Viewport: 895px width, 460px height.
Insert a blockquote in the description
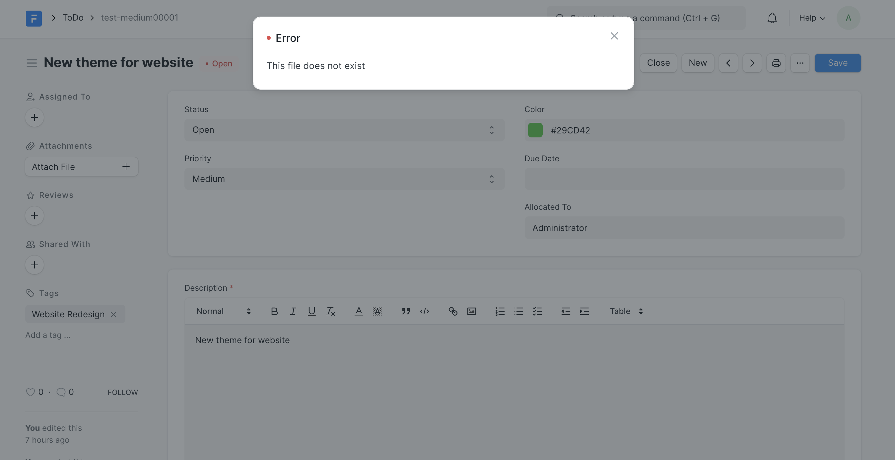(x=405, y=311)
